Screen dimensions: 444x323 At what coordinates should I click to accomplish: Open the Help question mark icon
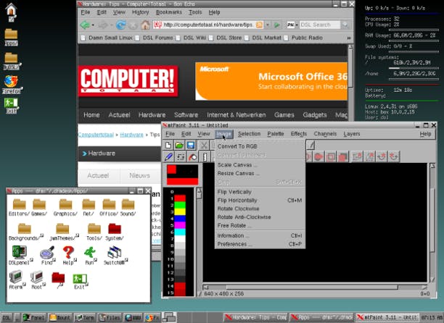click(68, 256)
